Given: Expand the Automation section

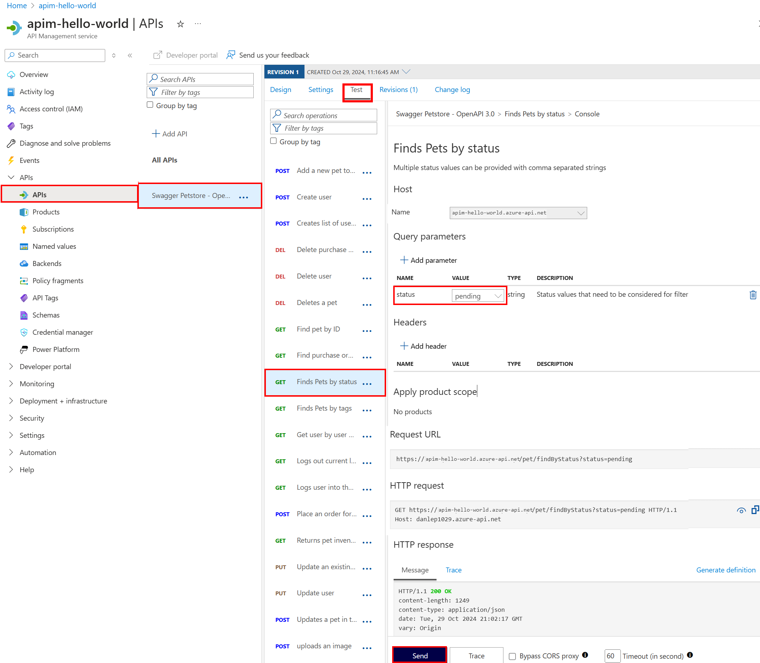Looking at the screenshot, I should click(11, 453).
